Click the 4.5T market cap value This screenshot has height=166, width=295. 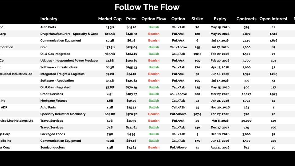(110, 94)
